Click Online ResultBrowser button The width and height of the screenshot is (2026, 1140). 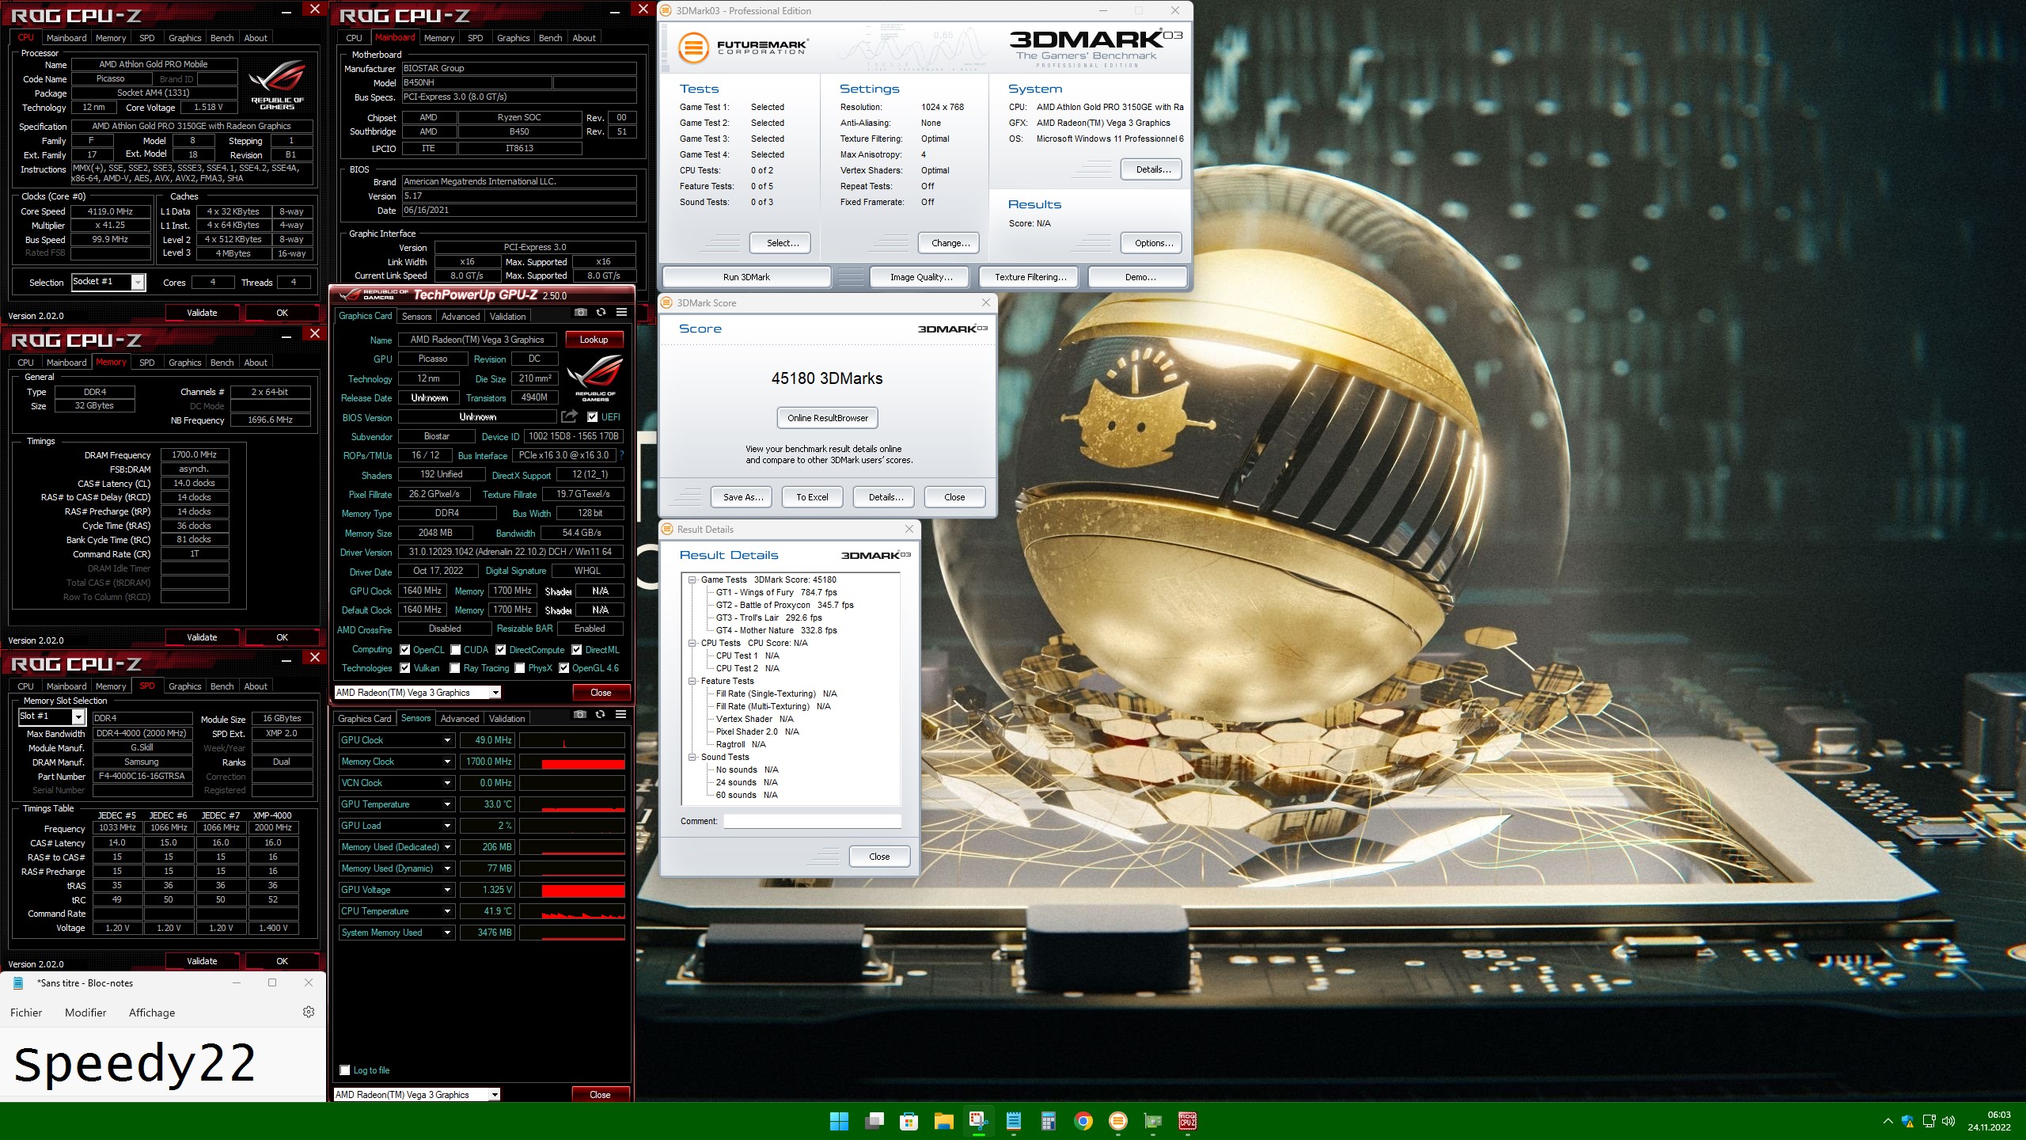click(x=828, y=418)
